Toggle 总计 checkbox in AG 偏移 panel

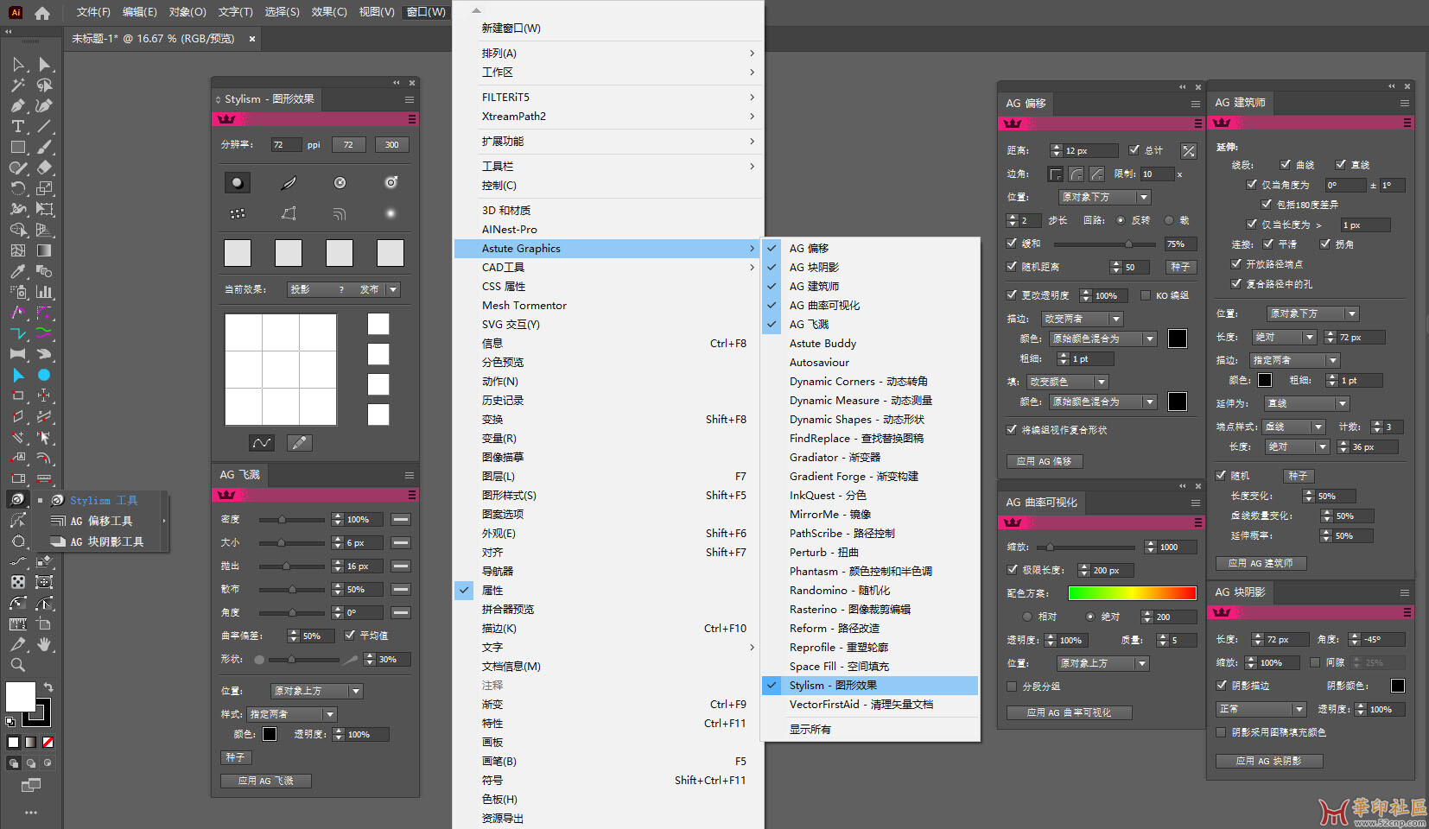click(1134, 149)
